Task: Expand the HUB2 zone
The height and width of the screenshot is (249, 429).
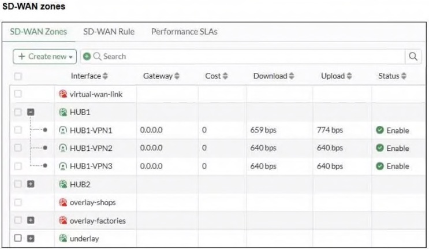Action: [x=31, y=185]
